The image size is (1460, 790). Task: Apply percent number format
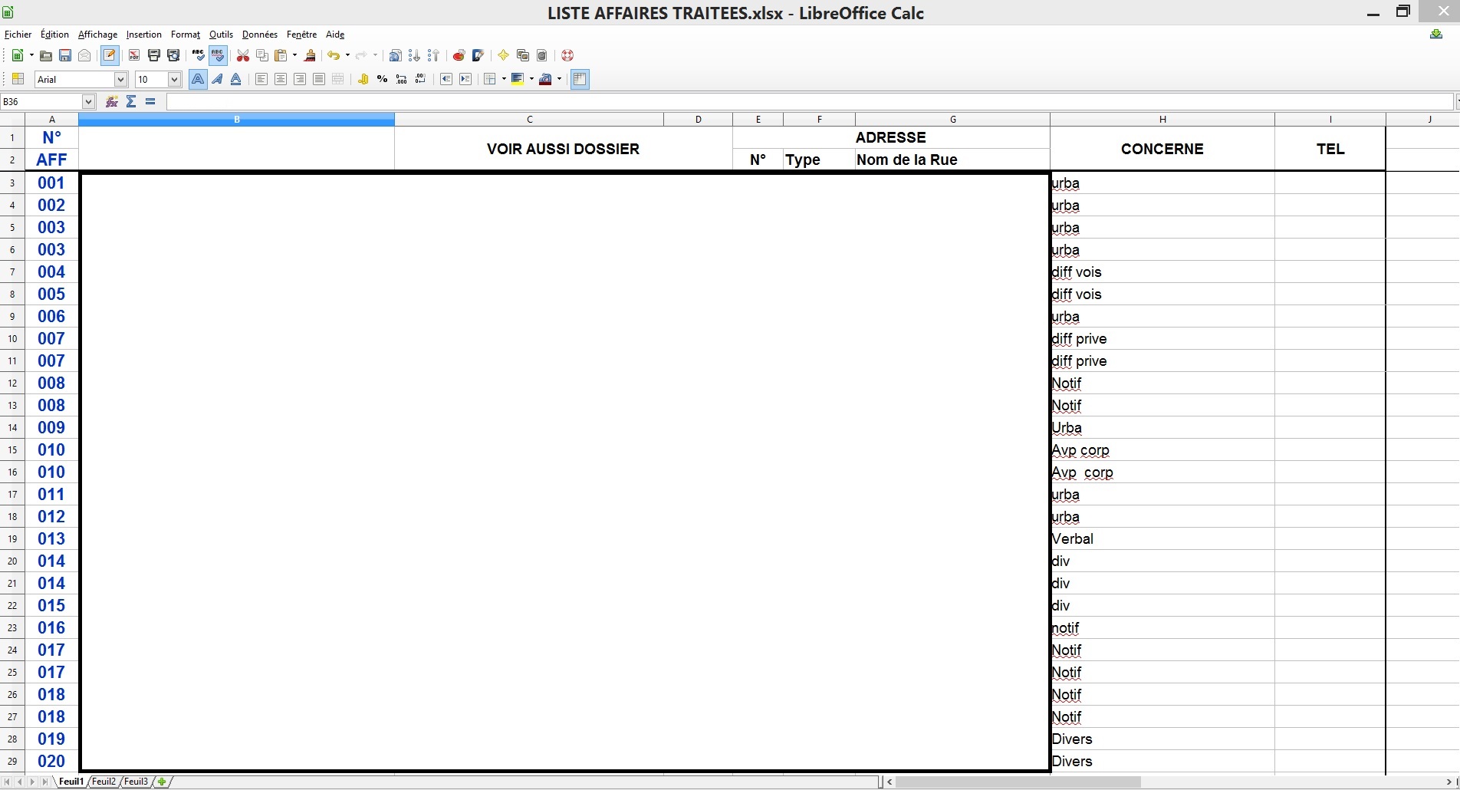coord(382,79)
